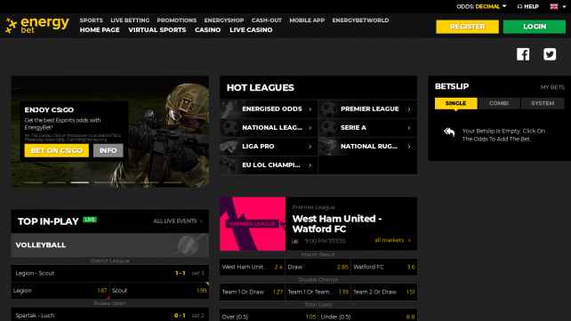
Task: Switch to the Combi betslip tab
Action: click(x=499, y=103)
